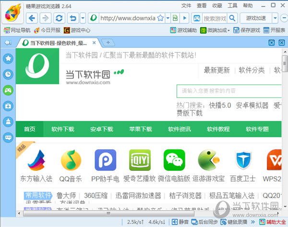This screenshot has width=288, height=227.
Task: Close the 当下软件园 tab
Action: click(x=94, y=43)
